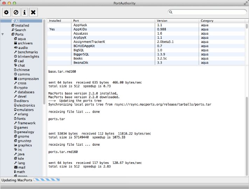Image resolution: width=249 pixels, height=189 pixels.
Task: Open the info toolbar button
Action: tap(25, 12)
